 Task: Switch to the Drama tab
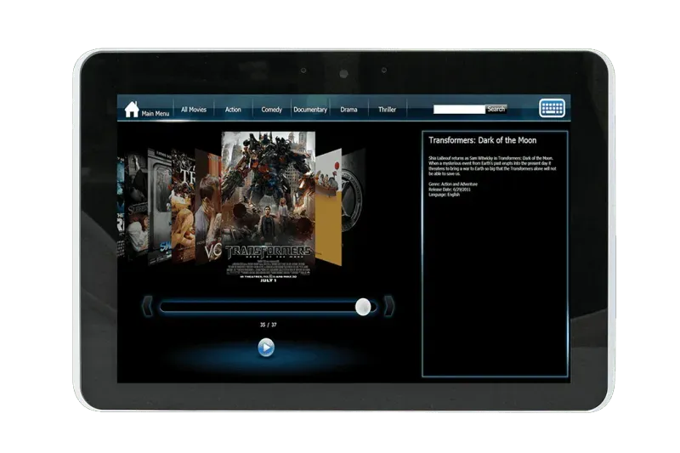348,110
